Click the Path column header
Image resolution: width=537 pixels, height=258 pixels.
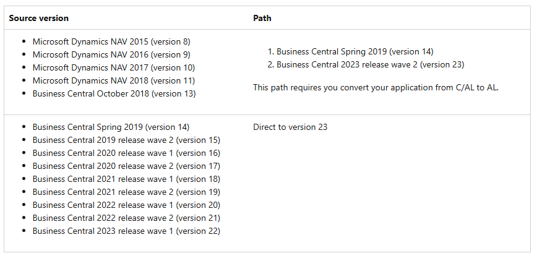262,18
